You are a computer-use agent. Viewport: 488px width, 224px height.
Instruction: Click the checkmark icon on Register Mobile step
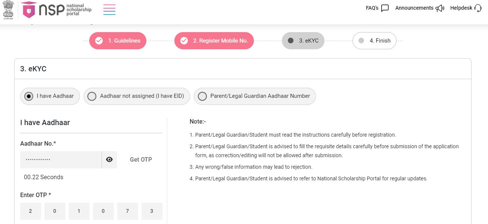(184, 40)
